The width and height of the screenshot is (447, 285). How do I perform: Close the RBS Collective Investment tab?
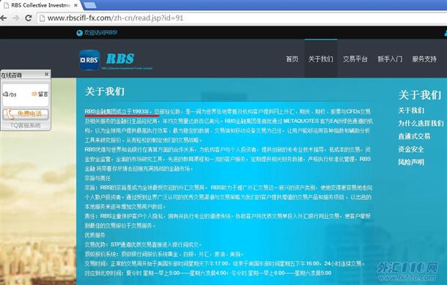point(75,5)
